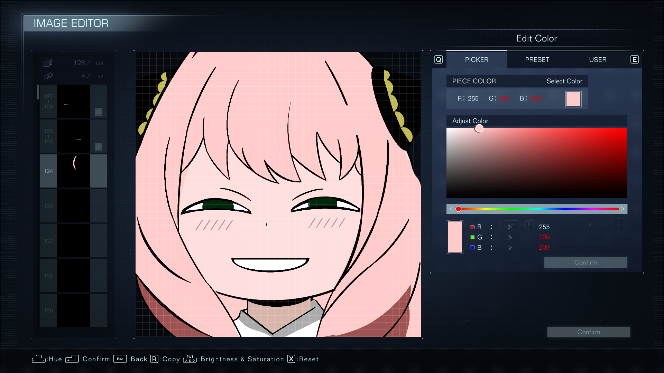Click the red R channel marker
This screenshot has height=373, width=664.
tap(472, 227)
